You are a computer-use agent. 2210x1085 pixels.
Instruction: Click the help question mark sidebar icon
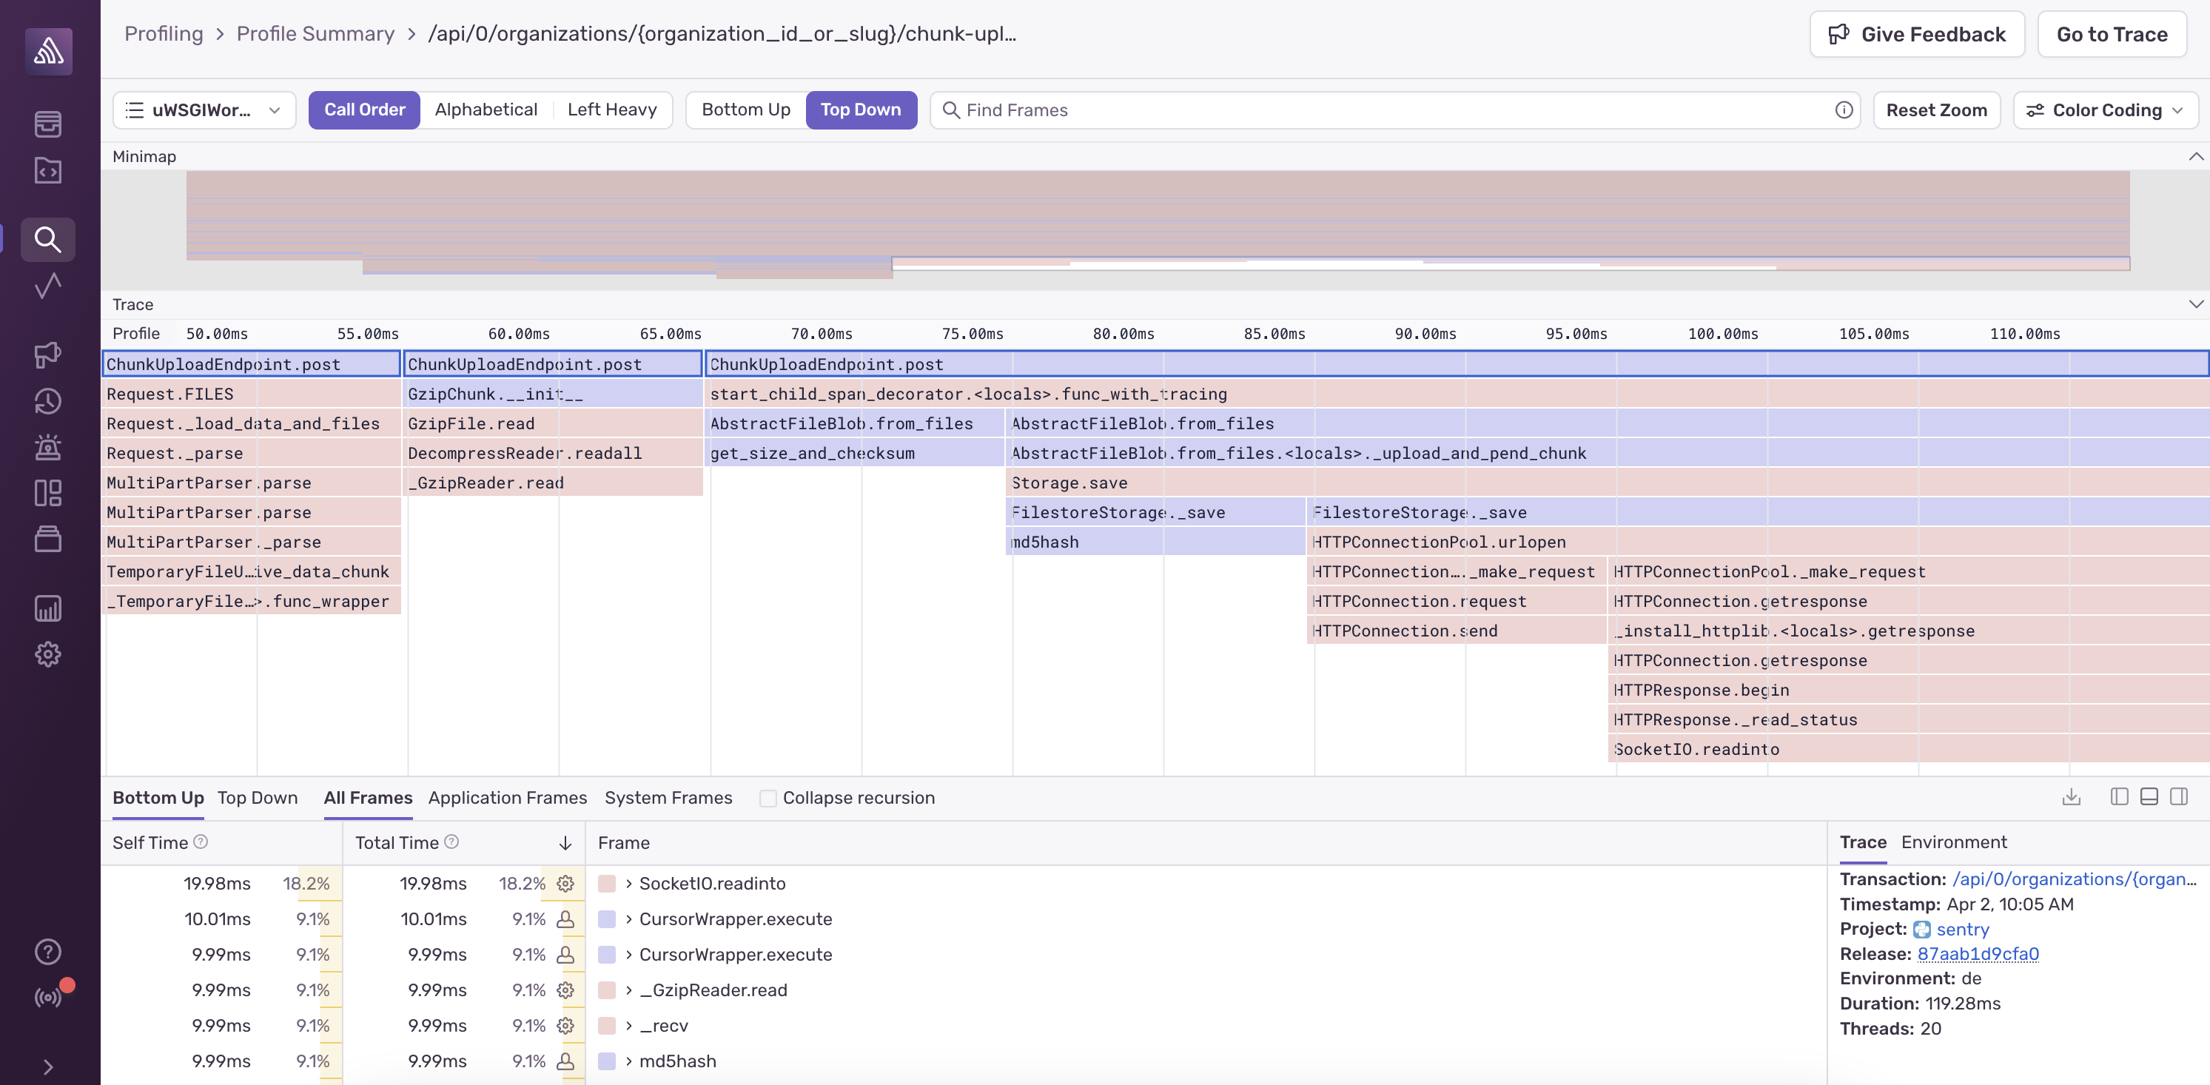(48, 951)
